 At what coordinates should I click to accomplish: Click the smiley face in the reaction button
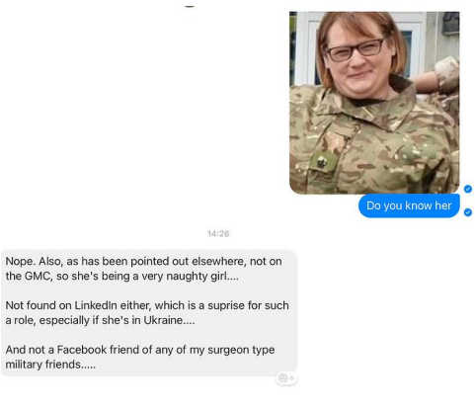tap(282, 378)
